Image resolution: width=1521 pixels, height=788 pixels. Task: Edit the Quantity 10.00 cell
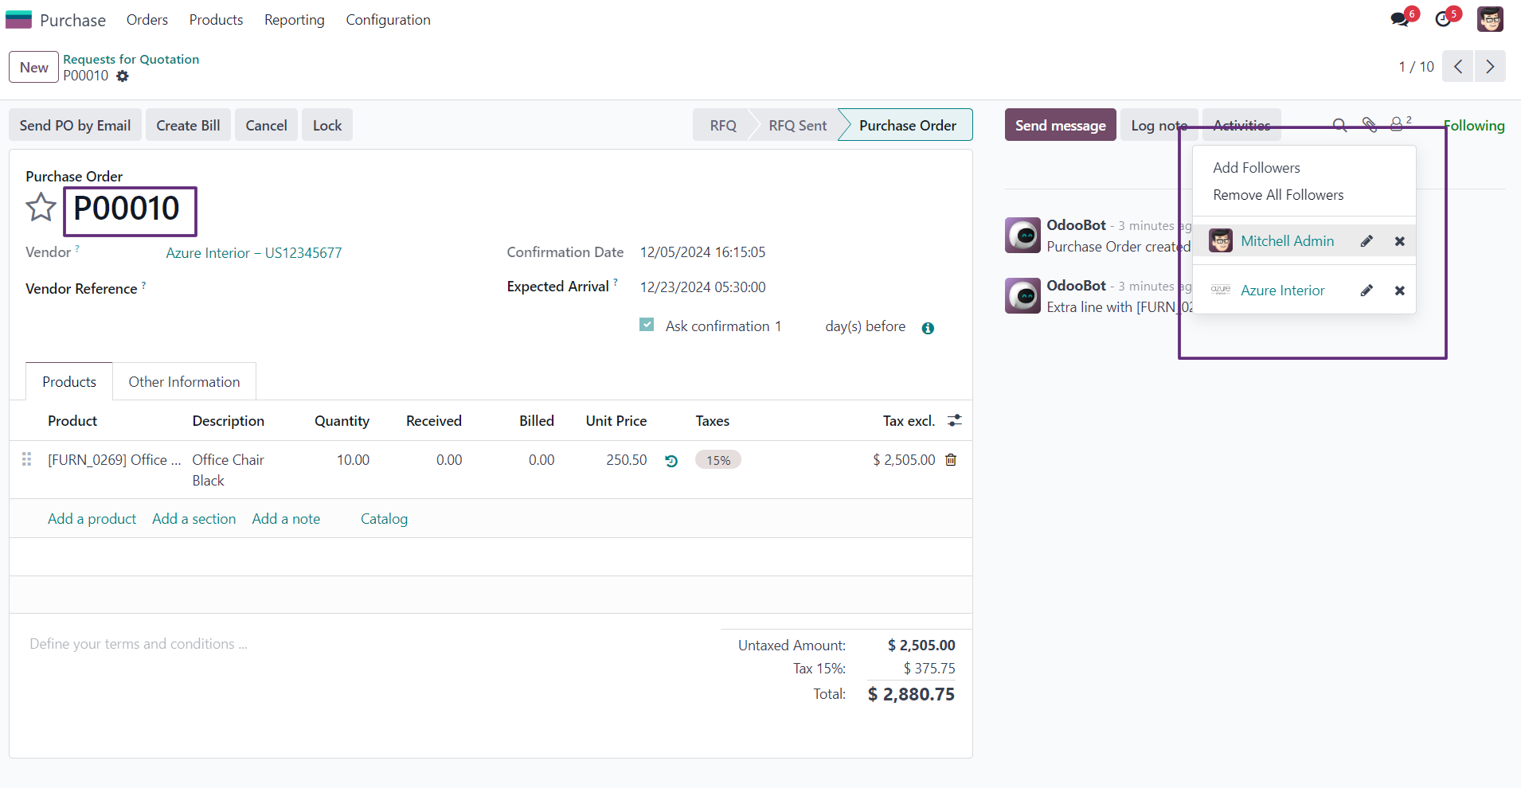[353, 460]
